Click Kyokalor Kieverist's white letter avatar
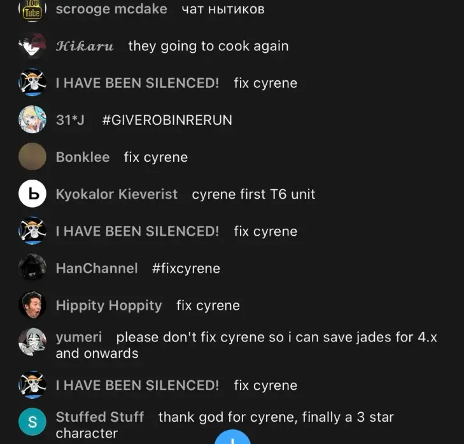This screenshot has height=444, width=464. click(32, 194)
